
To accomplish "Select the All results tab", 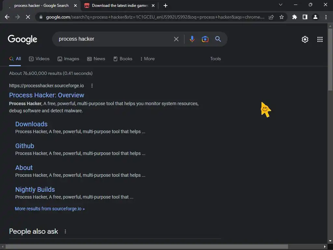I will click(15, 59).
